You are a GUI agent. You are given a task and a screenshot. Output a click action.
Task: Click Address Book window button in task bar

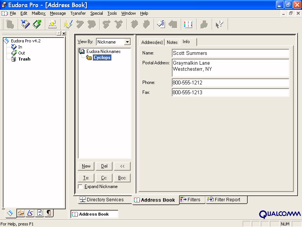point(94,214)
